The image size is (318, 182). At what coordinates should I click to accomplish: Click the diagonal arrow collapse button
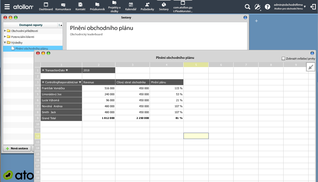pyautogui.click(x=311, y=67)
